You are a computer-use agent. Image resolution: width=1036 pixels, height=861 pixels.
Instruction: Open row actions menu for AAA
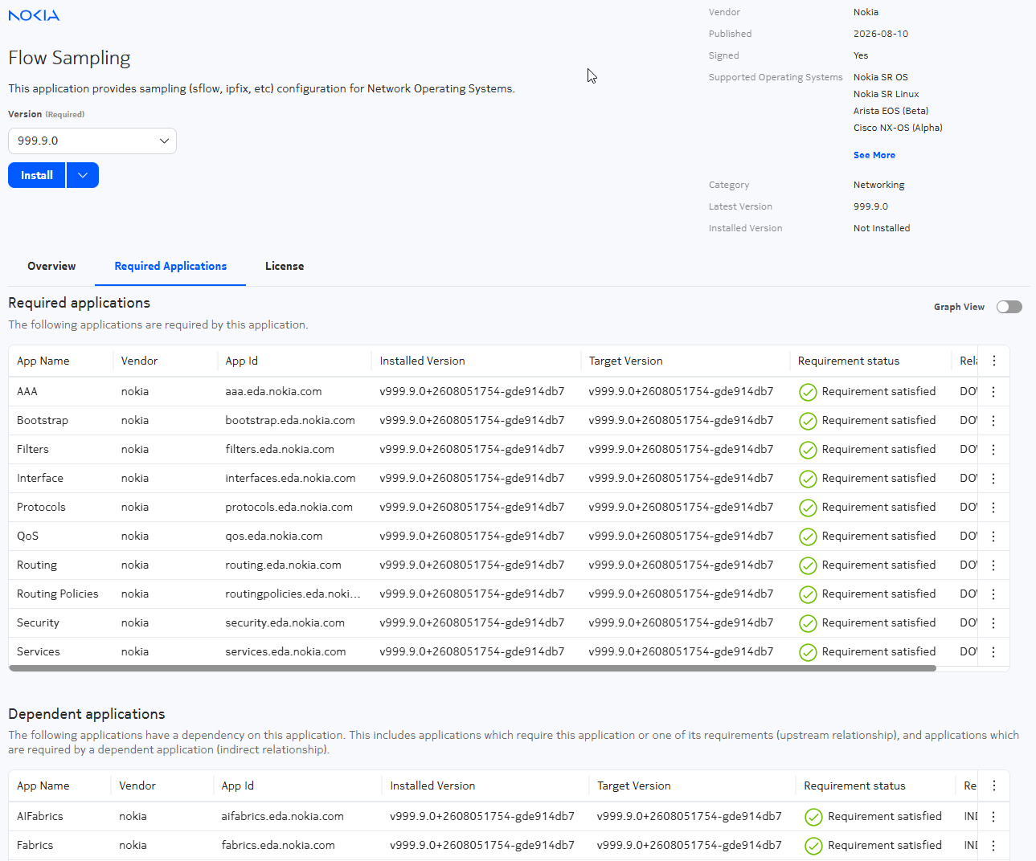(993, 392)
